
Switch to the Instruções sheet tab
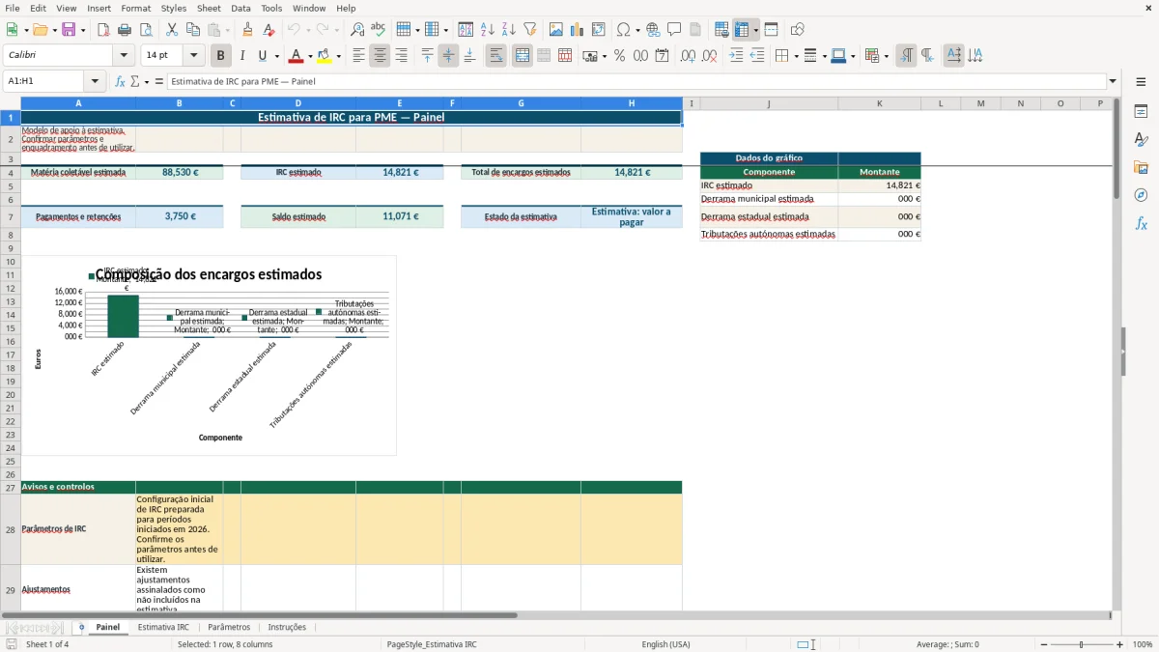(287, 627)
